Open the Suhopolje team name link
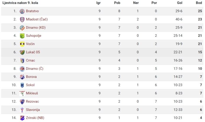Viewport: 205px width, 122px height. [x=34, y=36]
